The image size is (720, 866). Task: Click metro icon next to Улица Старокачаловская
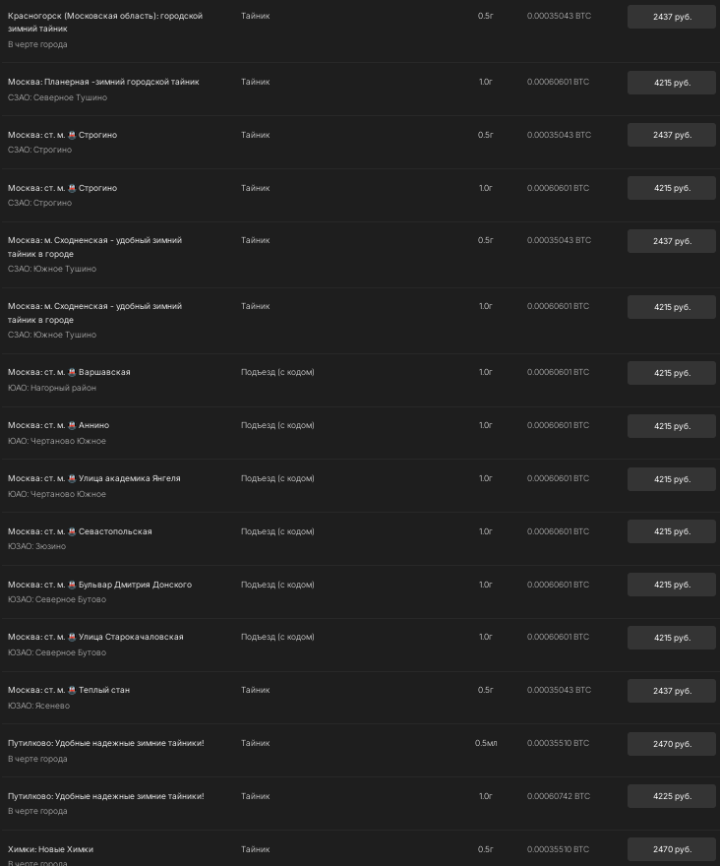72,637
